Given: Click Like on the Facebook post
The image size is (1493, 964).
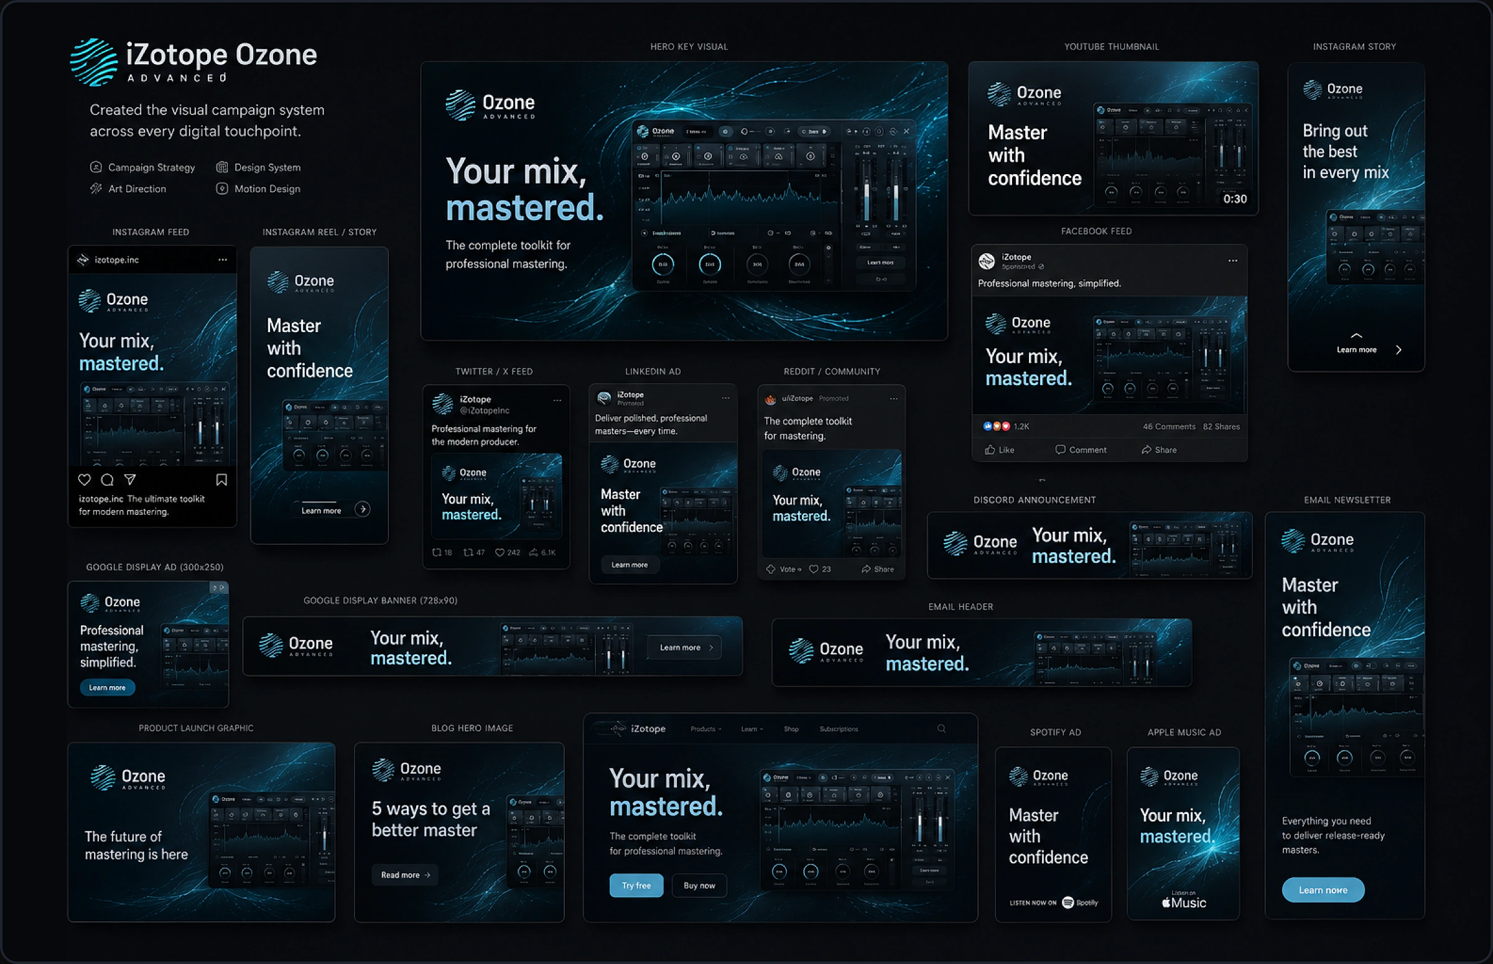Looking at the screenshot, I should [999, 450].
